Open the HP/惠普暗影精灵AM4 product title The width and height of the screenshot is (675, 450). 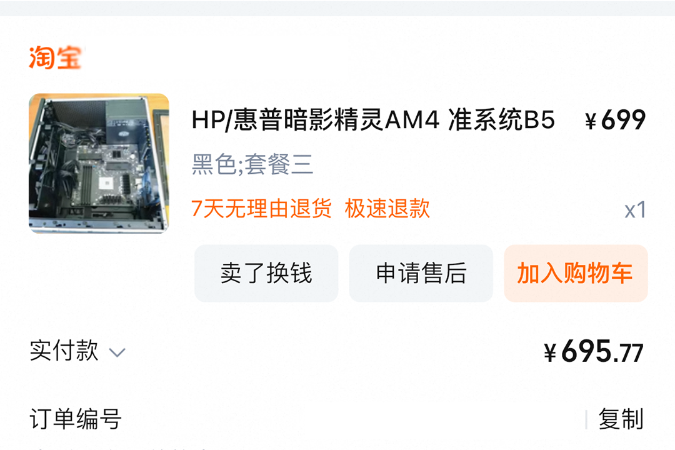click(372, 119)
